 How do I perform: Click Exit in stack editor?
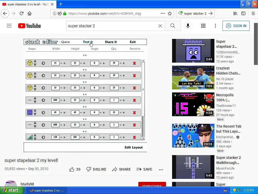point(133,42)
